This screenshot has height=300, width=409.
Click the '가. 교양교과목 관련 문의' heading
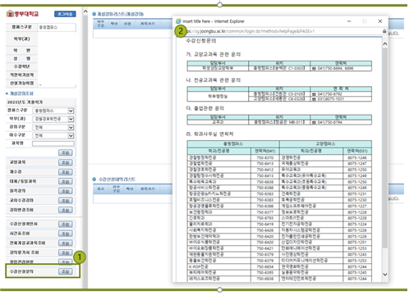tap(214, 54)
